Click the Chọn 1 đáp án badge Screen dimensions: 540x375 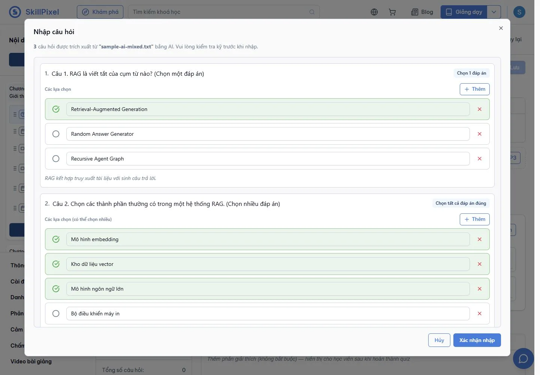click(x=471, y=73)
